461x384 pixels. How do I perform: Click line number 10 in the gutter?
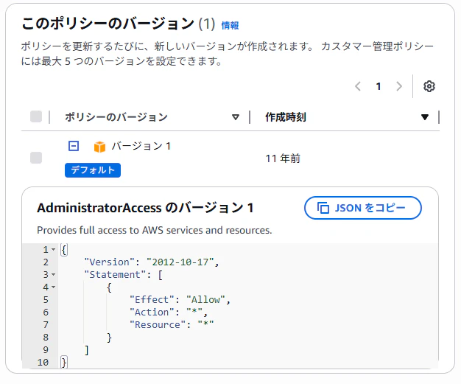pos(43,362)
